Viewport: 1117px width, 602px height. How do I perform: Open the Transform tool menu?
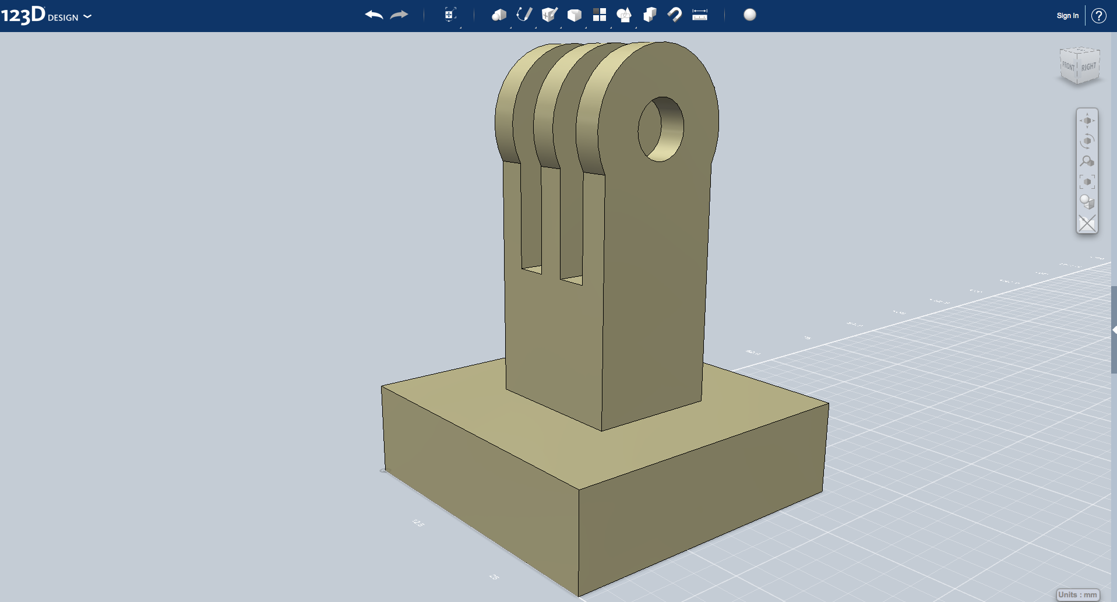450,15
